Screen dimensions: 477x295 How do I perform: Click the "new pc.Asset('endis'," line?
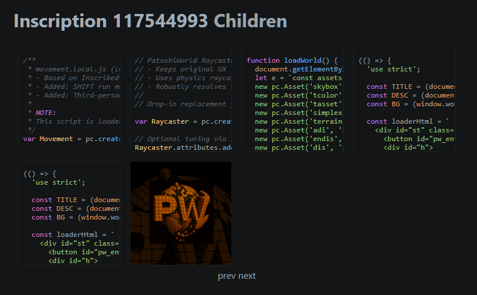pos(298,139)
